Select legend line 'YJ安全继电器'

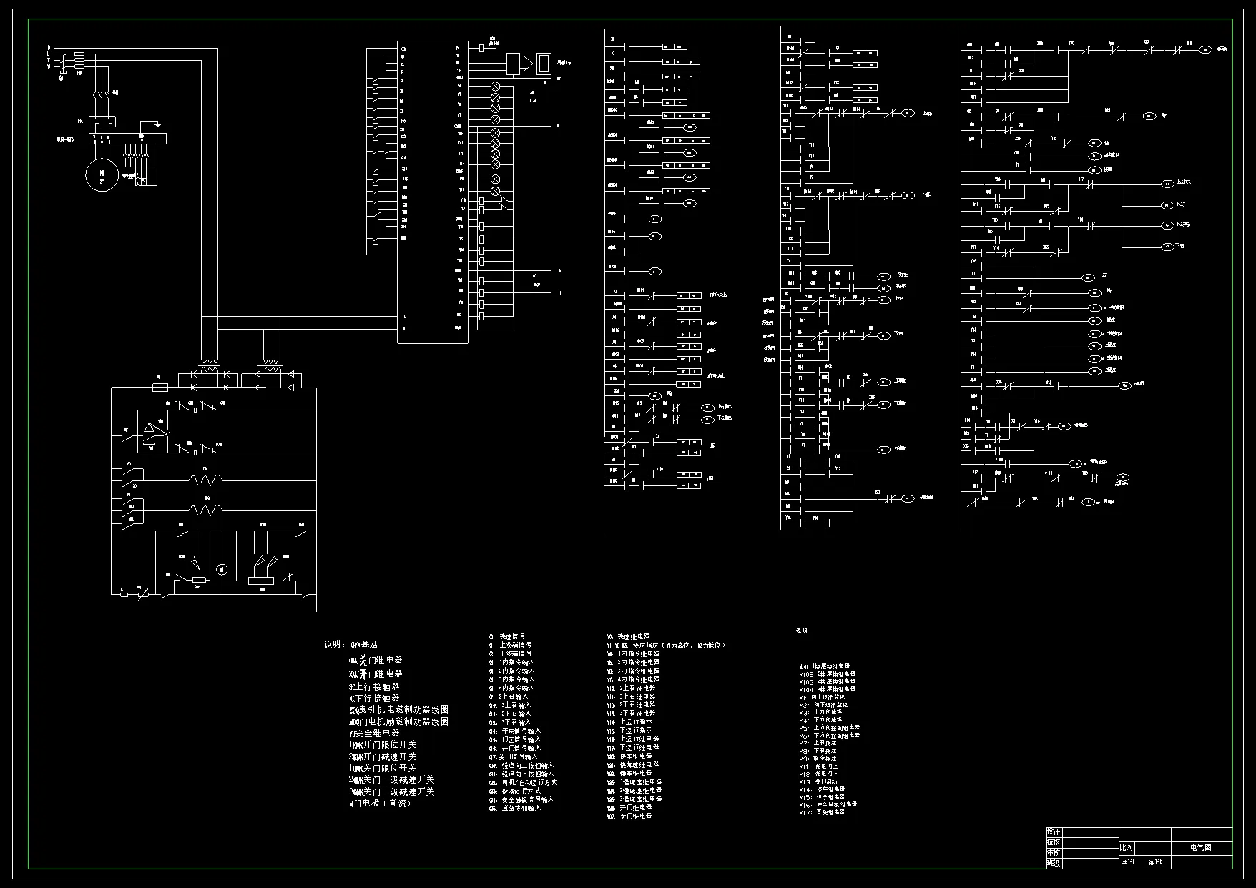coord(373,733)
